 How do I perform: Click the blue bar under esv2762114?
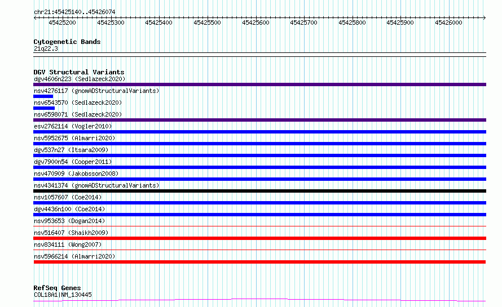click(x=259, y=132)
